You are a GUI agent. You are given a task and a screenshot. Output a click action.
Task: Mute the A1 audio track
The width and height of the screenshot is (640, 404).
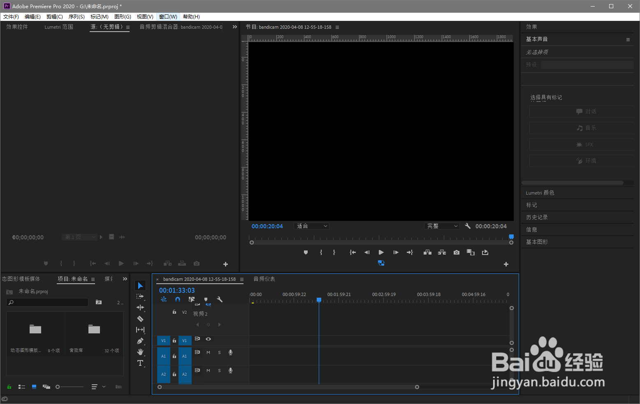click(x=208, y=353)
